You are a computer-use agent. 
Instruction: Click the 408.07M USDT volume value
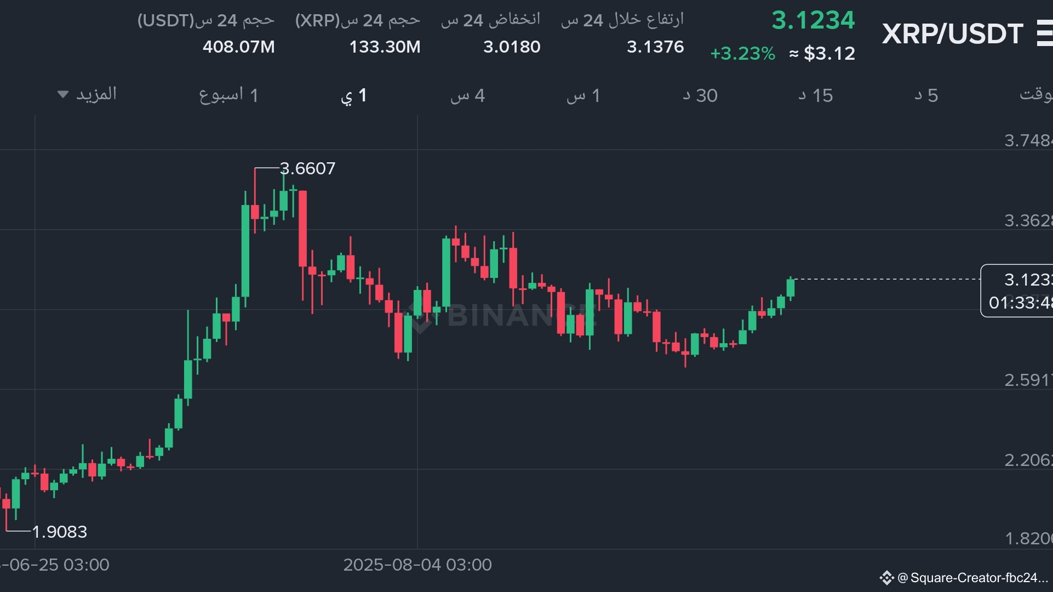(238, 47)
